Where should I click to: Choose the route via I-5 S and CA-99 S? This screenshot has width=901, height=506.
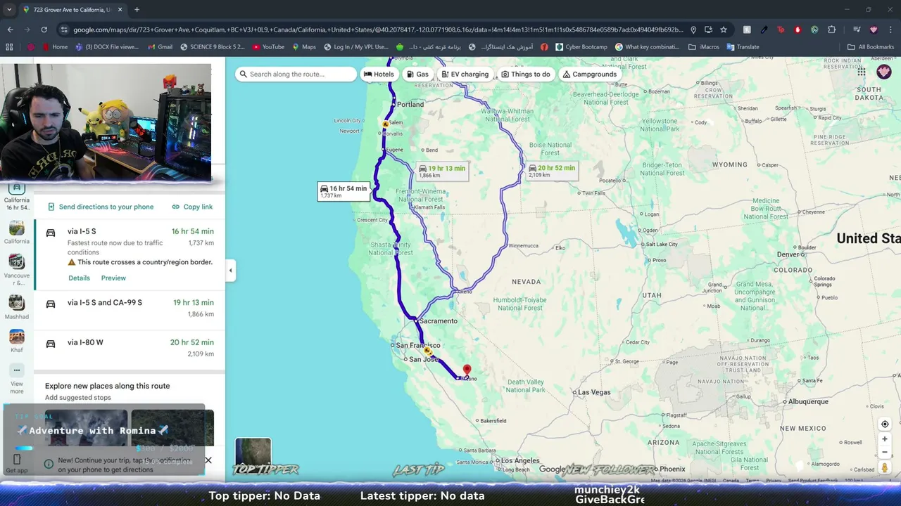tap(130, 309)
